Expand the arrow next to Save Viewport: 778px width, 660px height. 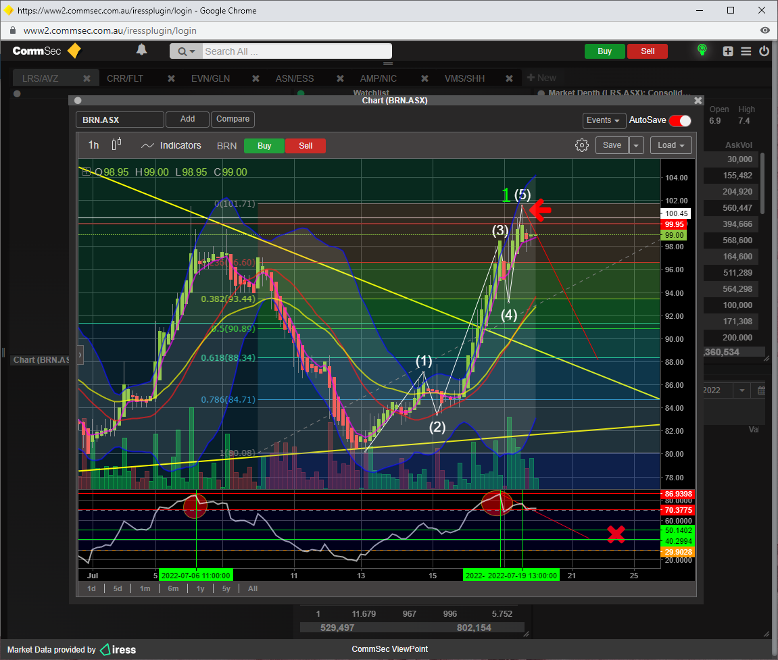click(x=637, y=145)
